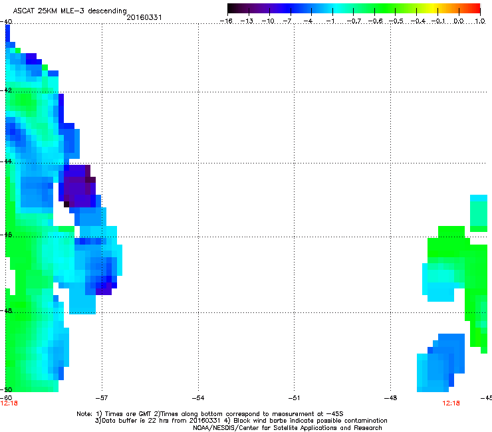Image resolution: width=492 pixels, height=432 pixels.
Task: Click the note 'Times are GMT' line
Action: [x=210, y=414]
